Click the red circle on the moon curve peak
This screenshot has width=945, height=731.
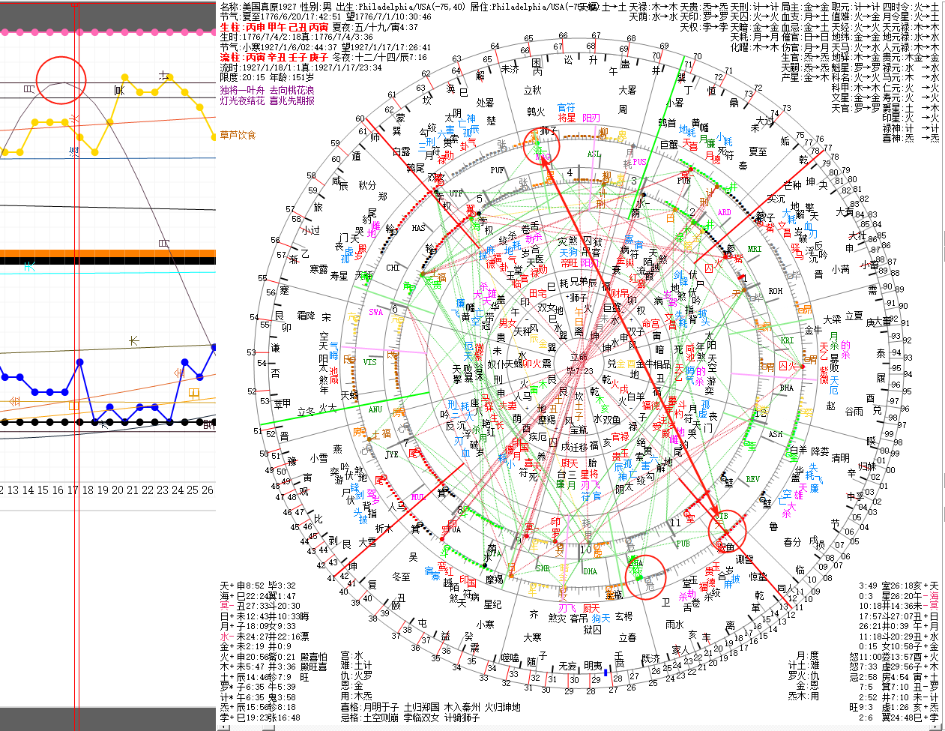pyautogui.click(x=62, y=80)
